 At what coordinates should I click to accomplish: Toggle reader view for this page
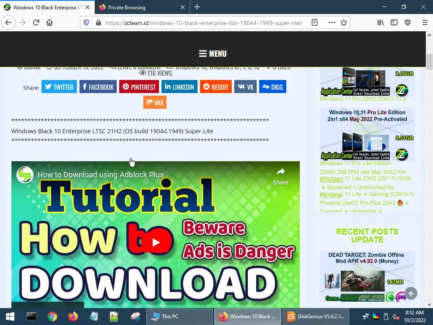[x=315, y=22]
